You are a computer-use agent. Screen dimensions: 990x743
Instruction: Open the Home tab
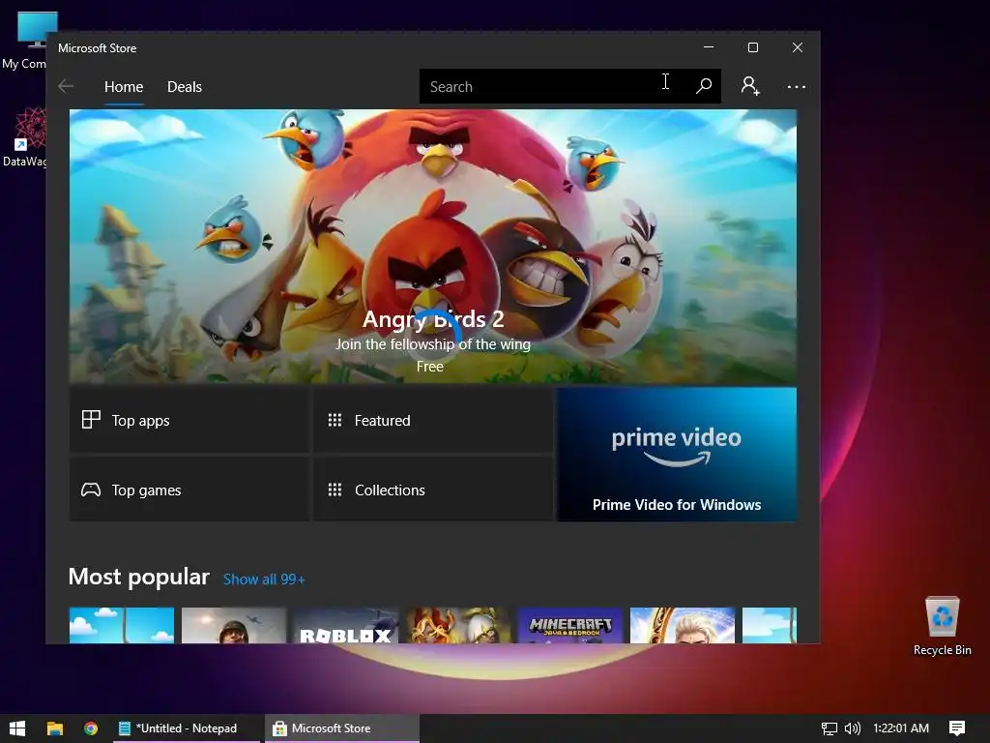click(x=124, y=86)
